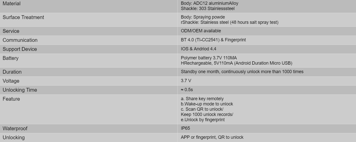
Task: Click the Material row label
Action: tap(12, 4)
